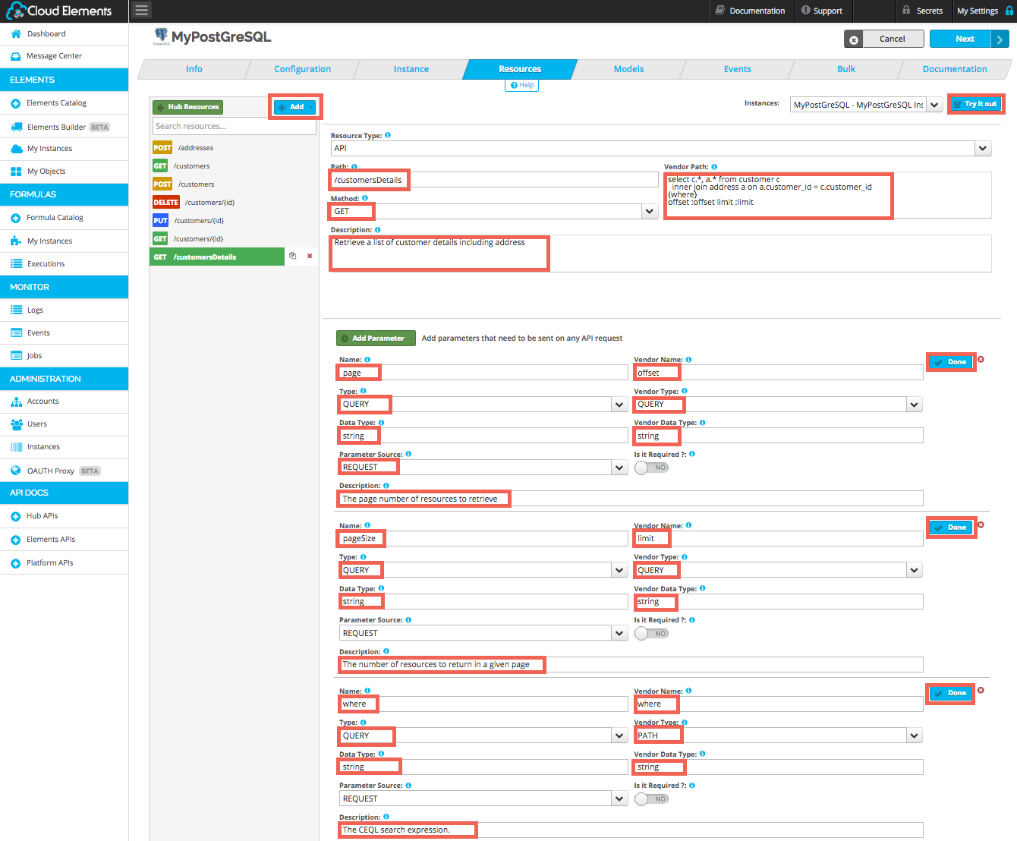Toggle Is it Required for where parameter
Image resolution: width=1017 pixels, height=841 pixels.
651,799
